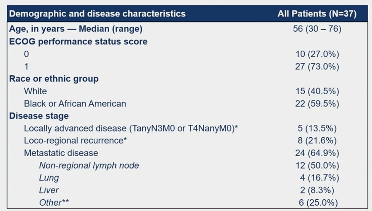Click the value '24 (64.9%)'
This screenshot has width=372, height=211.
(317, 153)
